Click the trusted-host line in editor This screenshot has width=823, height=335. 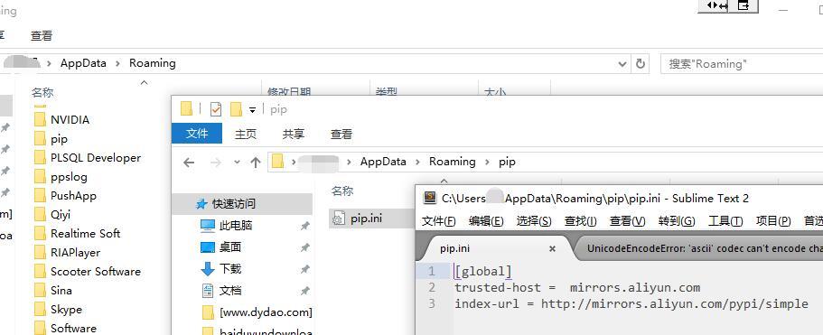click(x=577, y=287)
